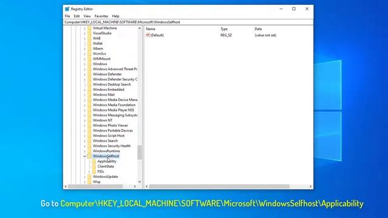Select the Windows Photo Viewer key
Viewport: 388px width, 218px height.
110,125
